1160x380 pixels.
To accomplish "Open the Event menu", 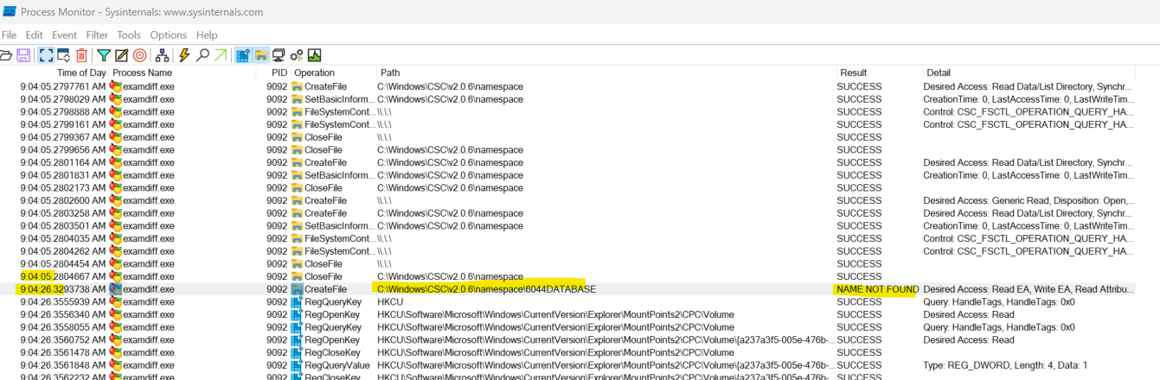I will coord(64,35).
